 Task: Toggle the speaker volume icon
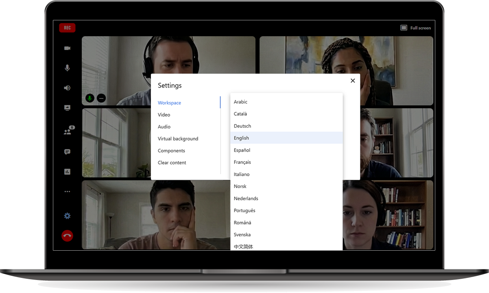(67, 88)
